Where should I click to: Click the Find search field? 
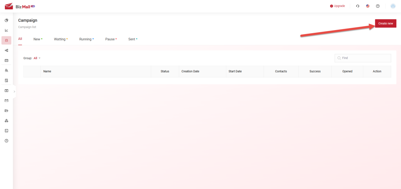[365, 58]
